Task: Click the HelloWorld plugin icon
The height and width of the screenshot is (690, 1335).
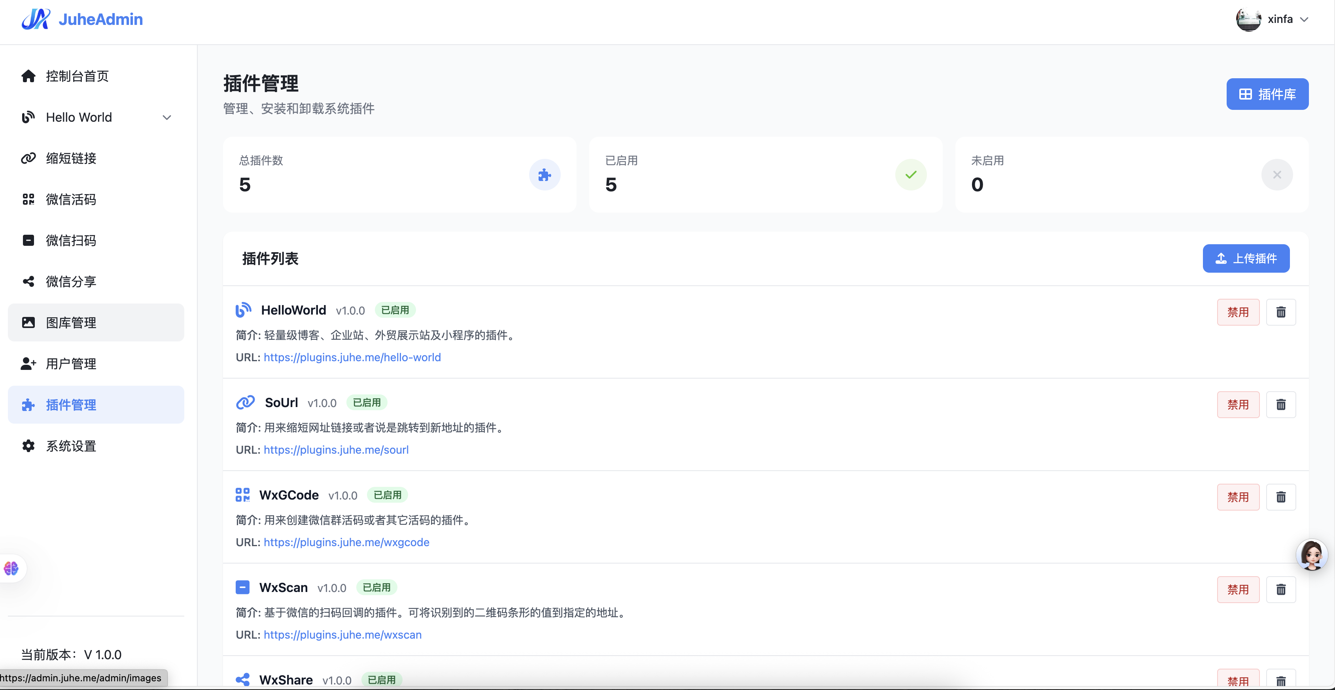Action: (x=243, y=310)
